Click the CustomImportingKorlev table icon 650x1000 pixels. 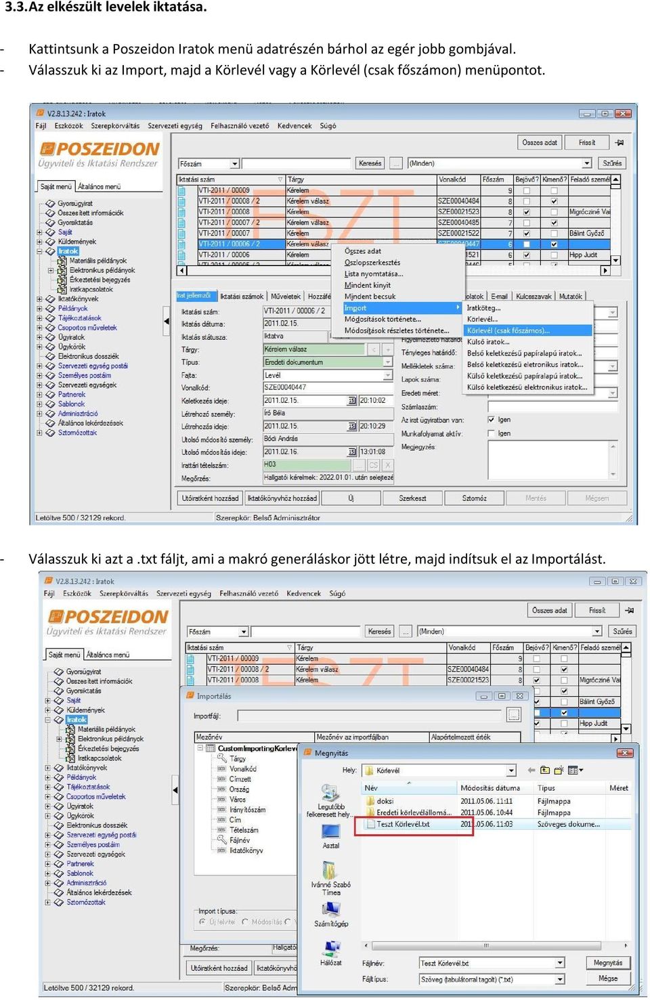(x=211, y=748)
